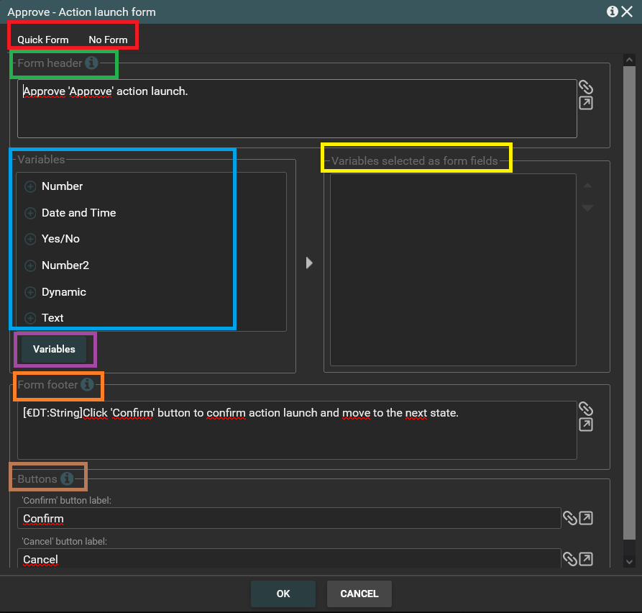Click the link icon next to Form footer text

pyautogui.click(x=586, y=409)
